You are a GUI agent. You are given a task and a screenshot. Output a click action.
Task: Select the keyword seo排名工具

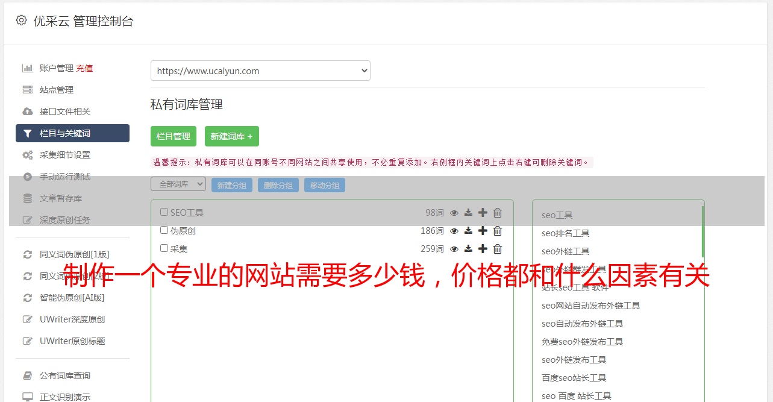pos(565,233)
